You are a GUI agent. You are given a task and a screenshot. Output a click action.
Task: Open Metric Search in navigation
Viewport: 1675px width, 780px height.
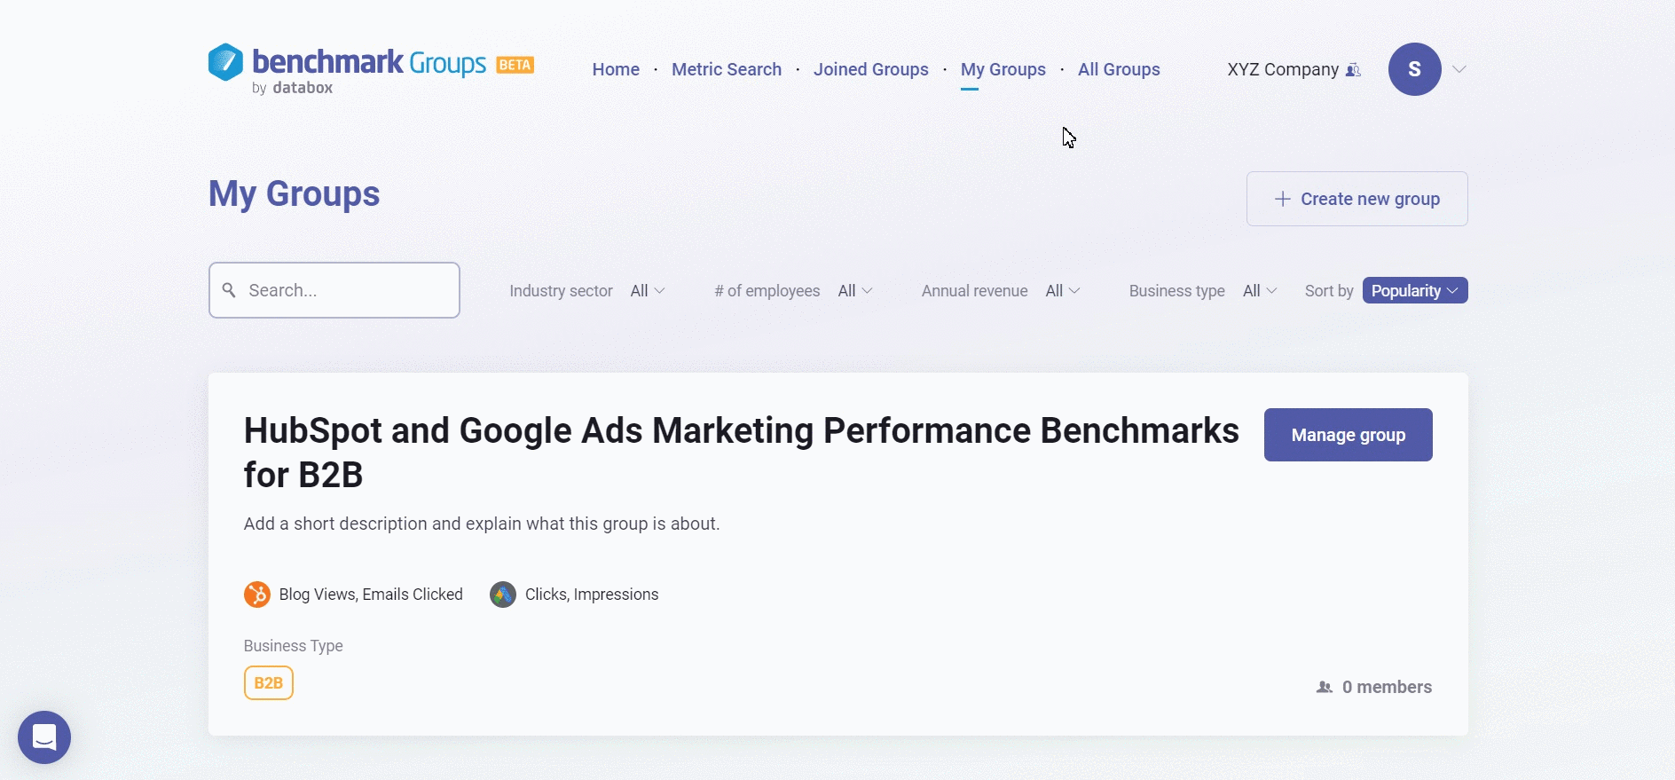click(x=726, y=69)
